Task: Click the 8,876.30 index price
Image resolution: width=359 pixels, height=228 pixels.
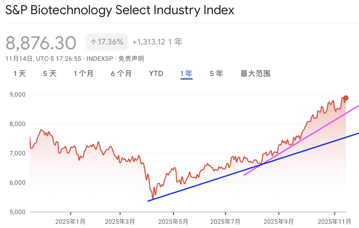Action: click(41, 43)
